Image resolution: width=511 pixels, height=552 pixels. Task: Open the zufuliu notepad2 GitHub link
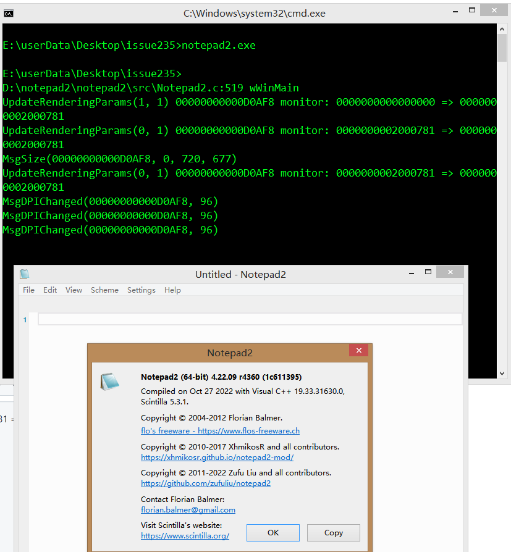pyautogui.click(x=206, y=483)
